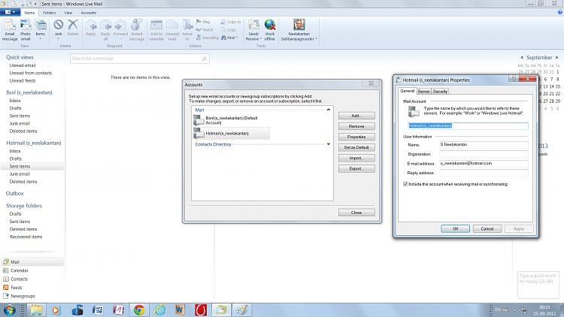
Task: Collapse the Mail section in Accounts
Action: (x=329, y=110)
